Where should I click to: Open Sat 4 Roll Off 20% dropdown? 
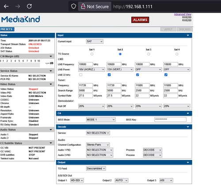click(177, 106)
